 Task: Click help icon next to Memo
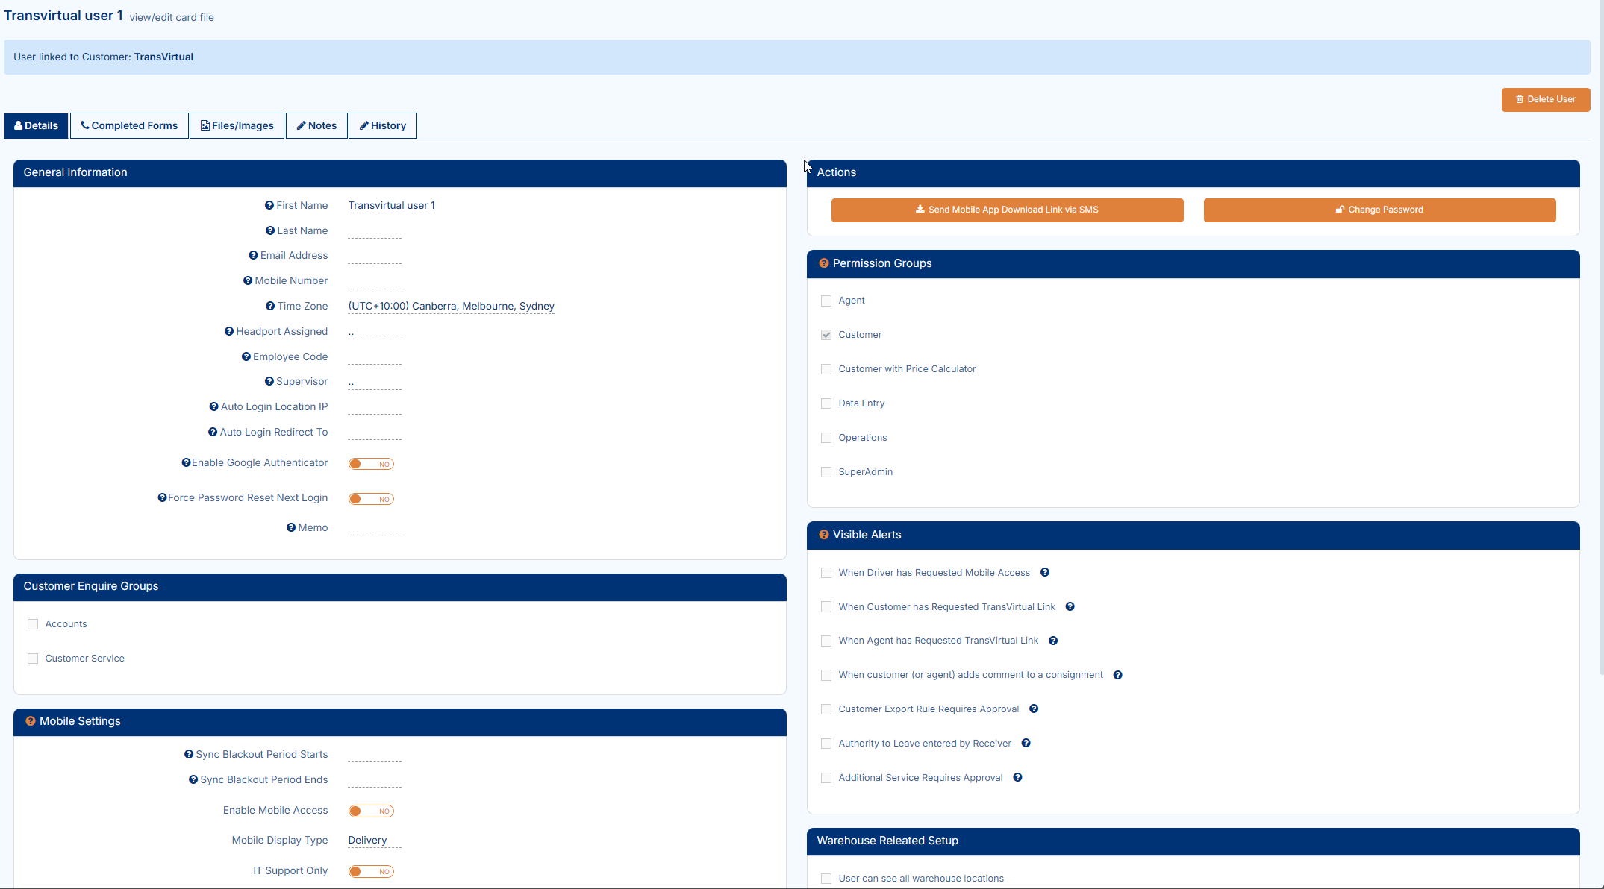(x=291, y=527)
